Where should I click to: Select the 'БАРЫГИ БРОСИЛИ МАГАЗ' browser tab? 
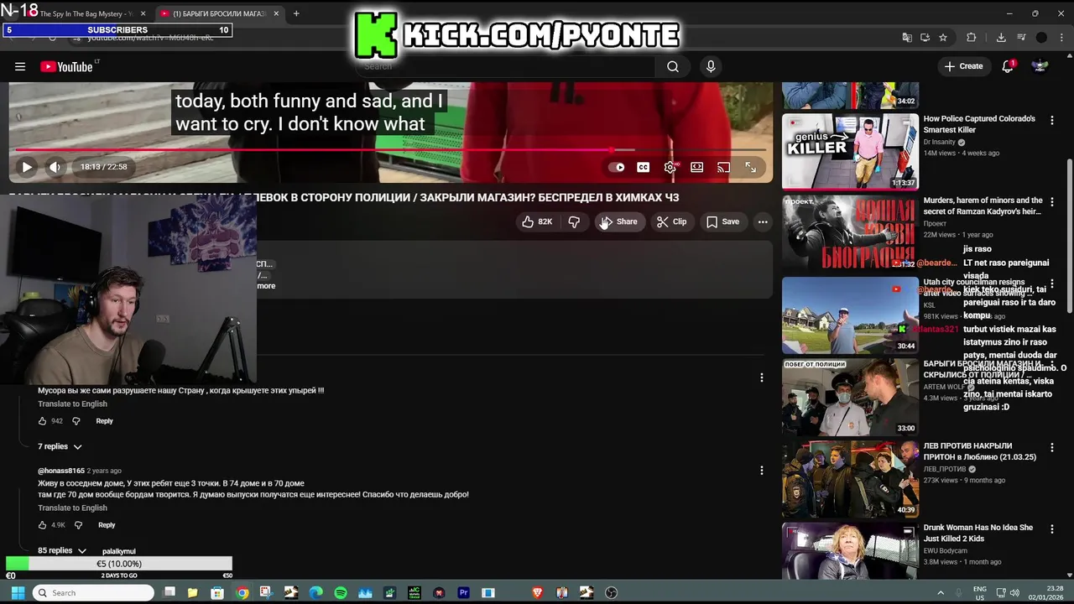[x=220, y=13]
